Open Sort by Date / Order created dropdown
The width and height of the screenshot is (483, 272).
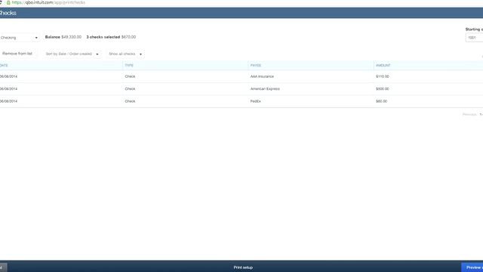pos(72,54)
